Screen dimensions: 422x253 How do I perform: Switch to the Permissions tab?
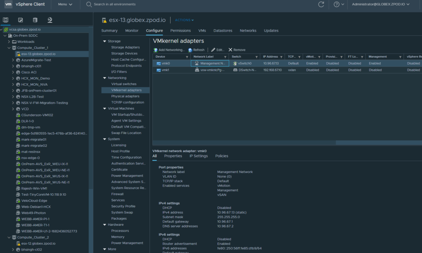(x=181, y=30)
